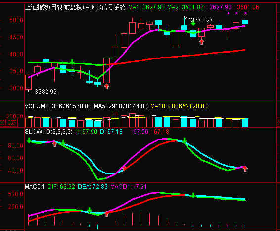Image resolution: width=280 pixels, height=231 pixels.
Task: Click the first magenta cross marker above the last candles
Action: coord(228,13)
